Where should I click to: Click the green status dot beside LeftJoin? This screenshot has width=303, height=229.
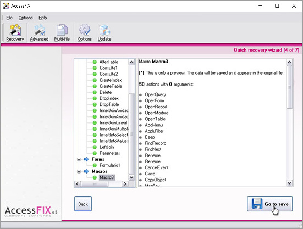(95, 147)
